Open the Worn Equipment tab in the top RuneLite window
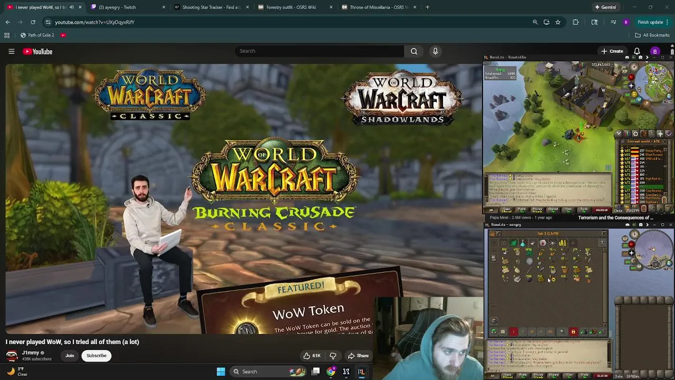 point(652,134)
